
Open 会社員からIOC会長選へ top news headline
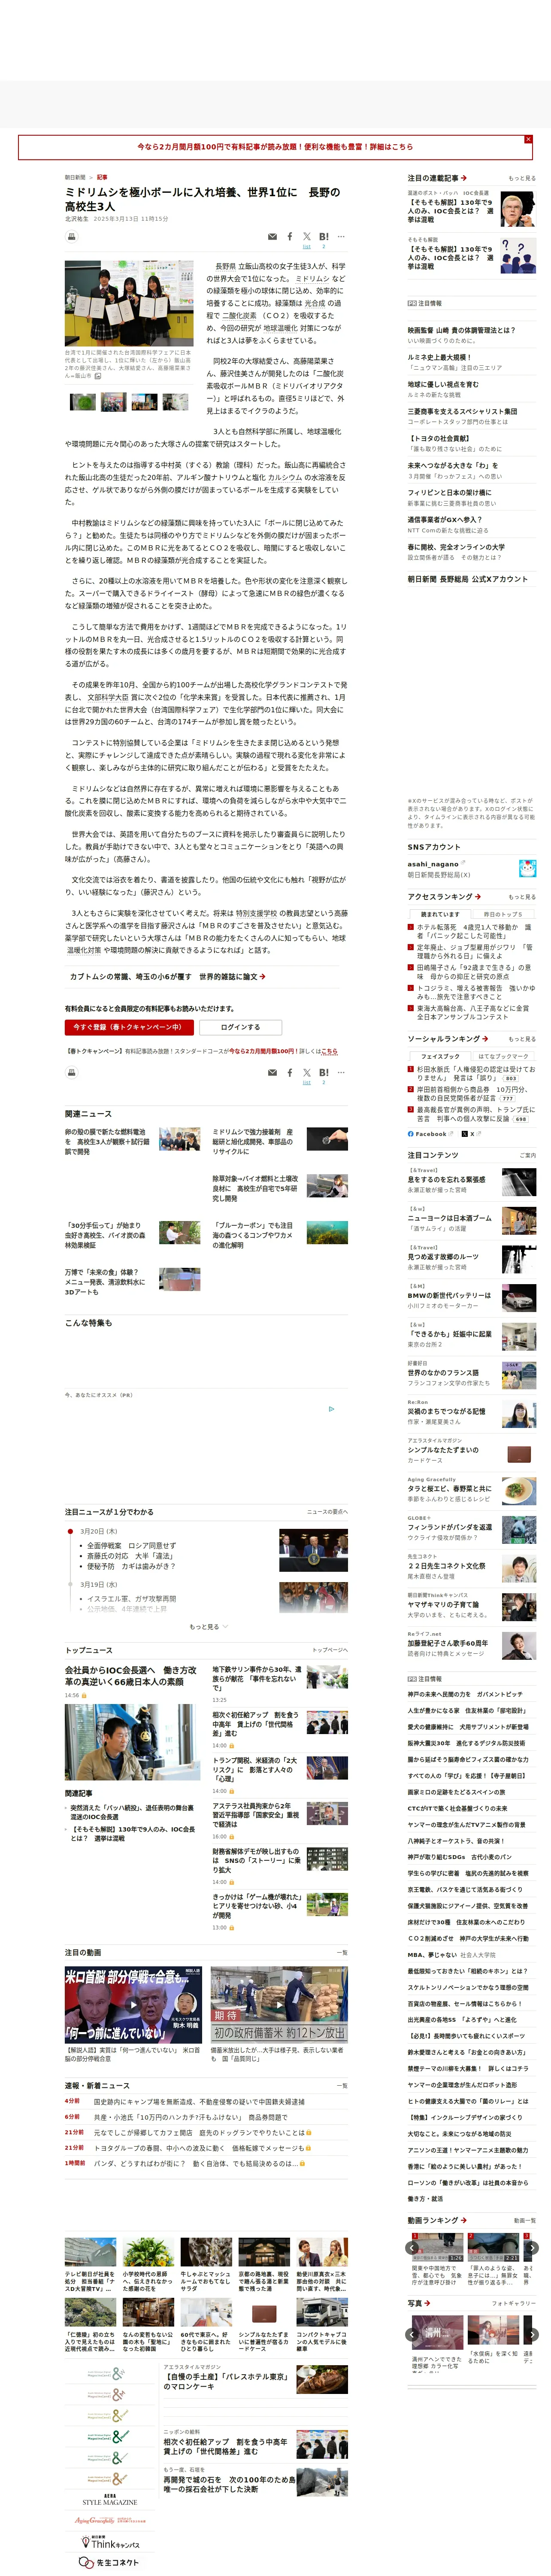click(x=131, y=1676)
